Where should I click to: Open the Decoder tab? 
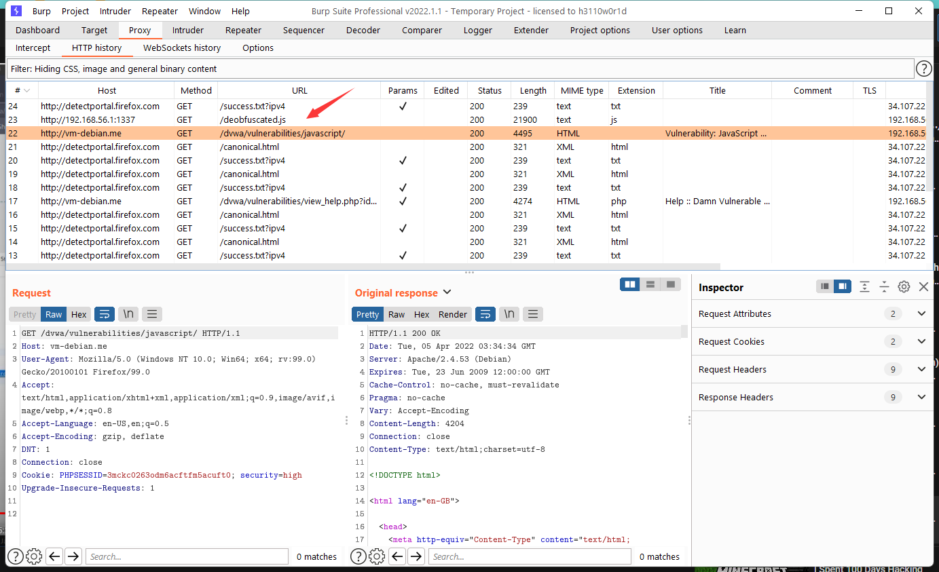(x=363, y=30)
